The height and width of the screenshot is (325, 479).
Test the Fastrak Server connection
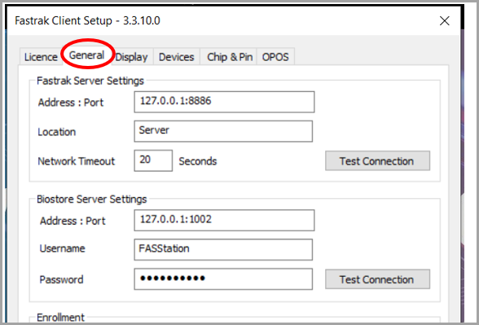point(378,160)
